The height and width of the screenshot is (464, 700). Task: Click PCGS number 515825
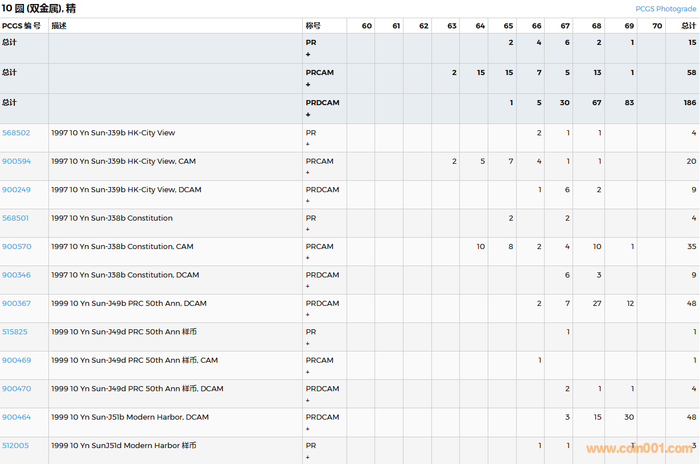[15, 332]
